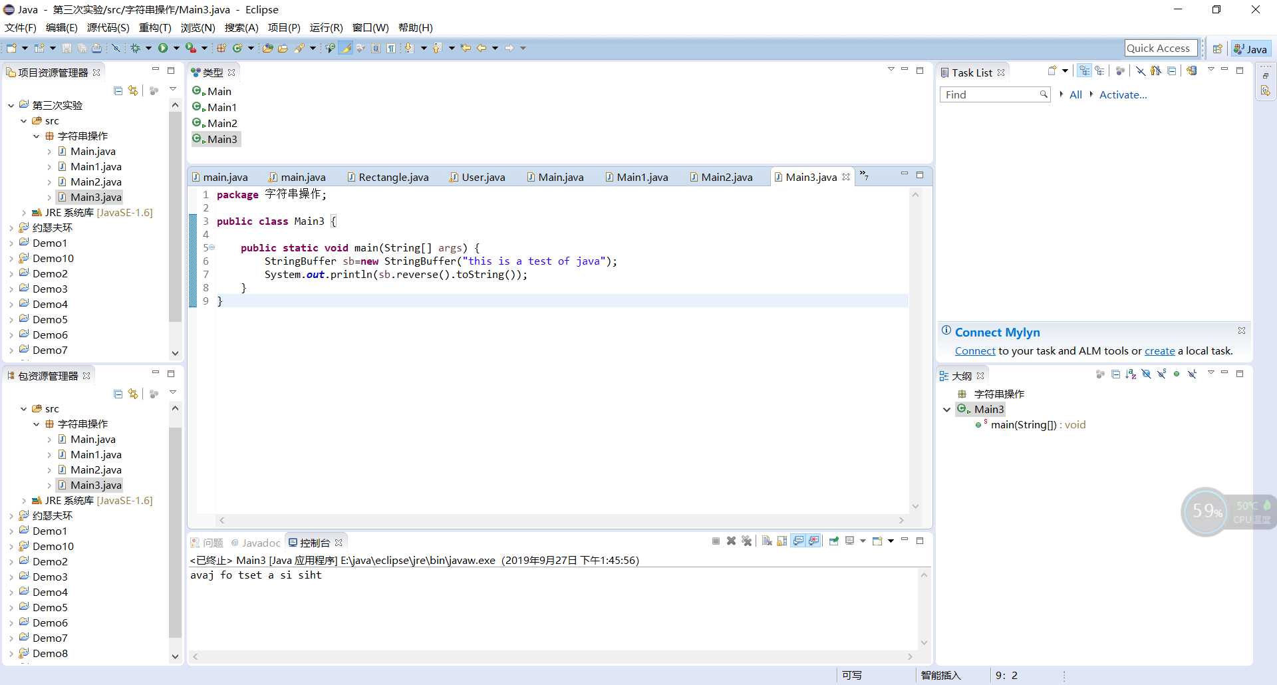Toggle Link with Editor in project explorer

pyautogui.click(x=133, y=90)
